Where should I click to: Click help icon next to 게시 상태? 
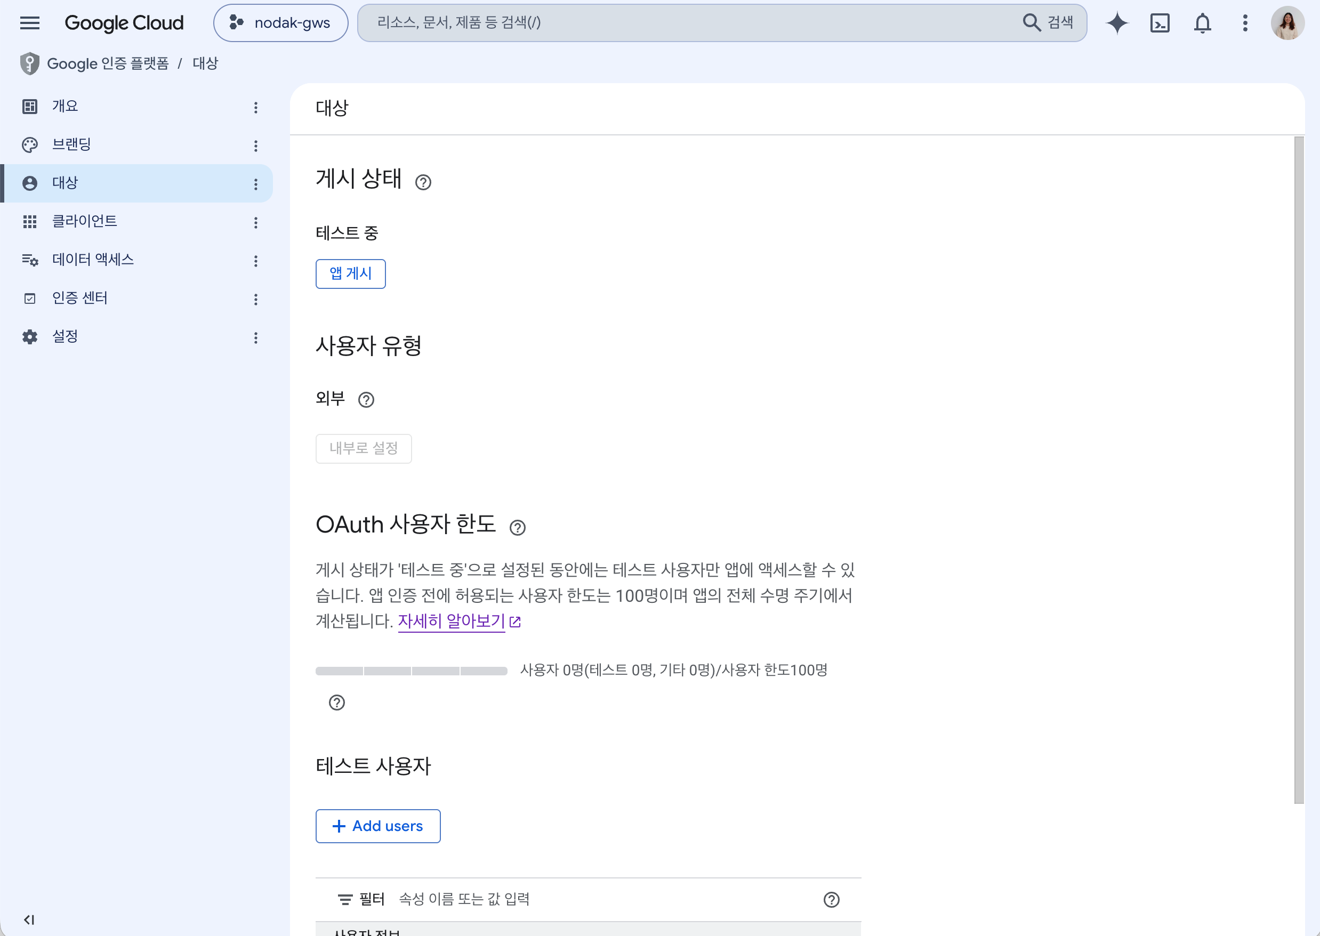coord(423,182)
